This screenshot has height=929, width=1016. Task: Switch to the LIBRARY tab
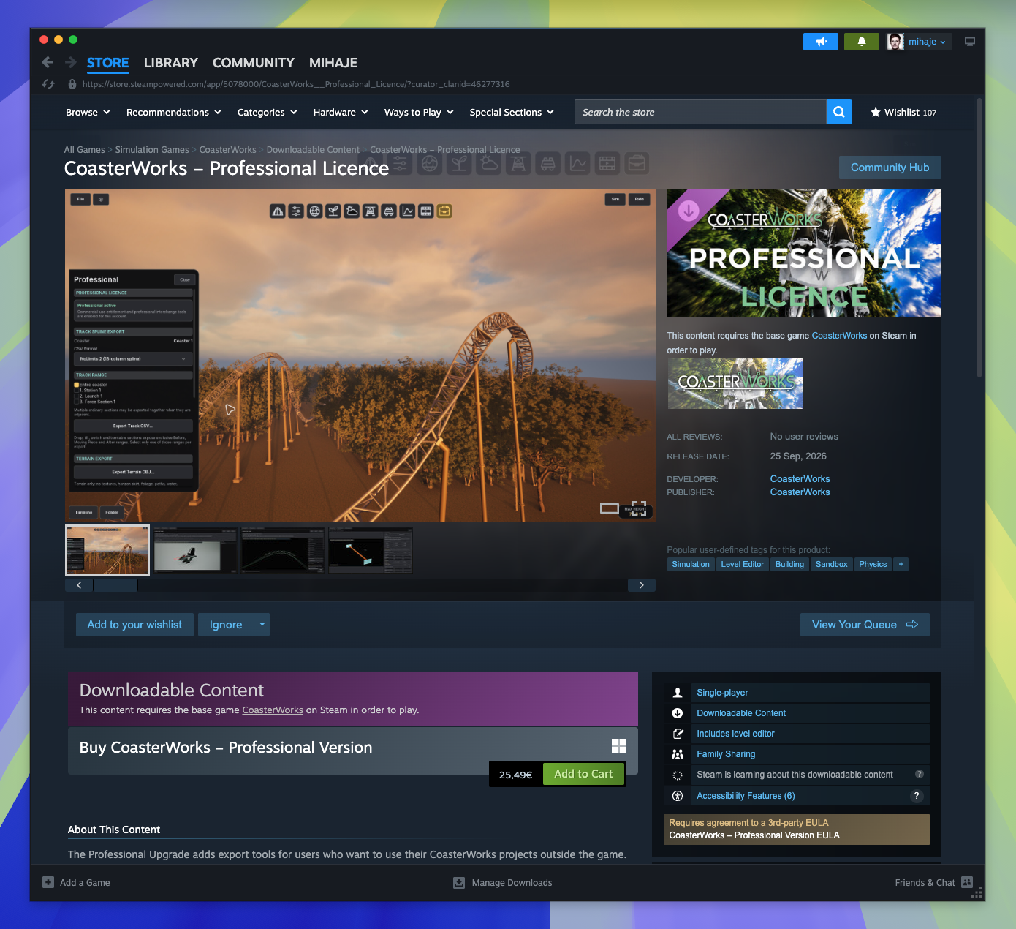click(171, 63)
